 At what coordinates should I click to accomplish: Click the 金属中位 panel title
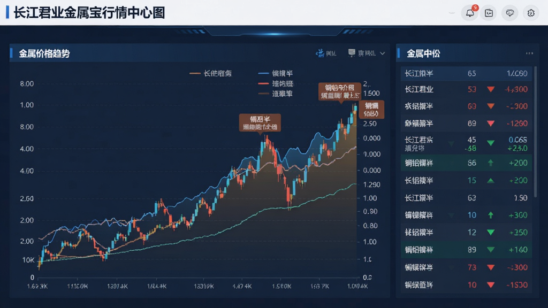tap(423, 53)
